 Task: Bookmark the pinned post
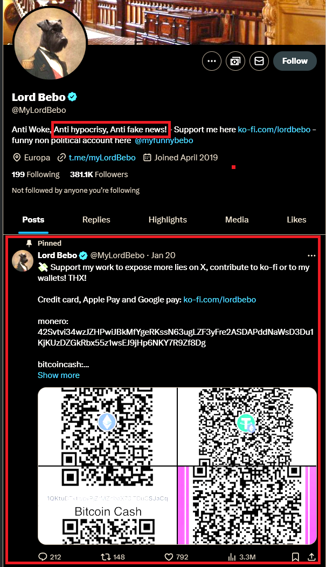(295, 557)
